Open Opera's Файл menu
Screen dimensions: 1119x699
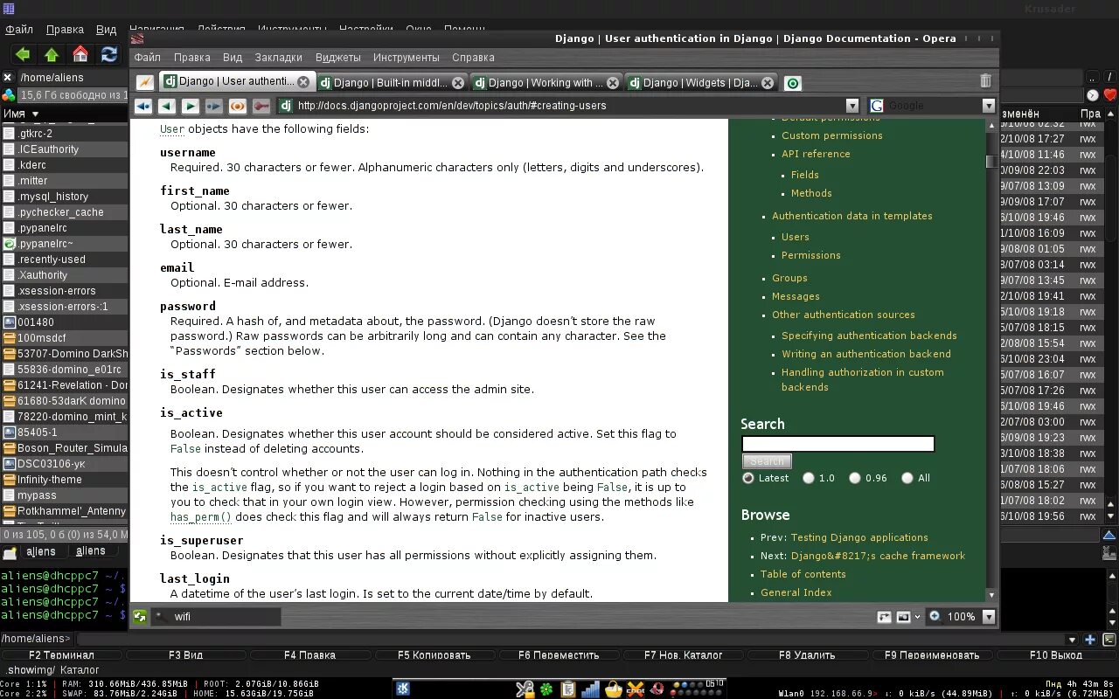[147, 58]
